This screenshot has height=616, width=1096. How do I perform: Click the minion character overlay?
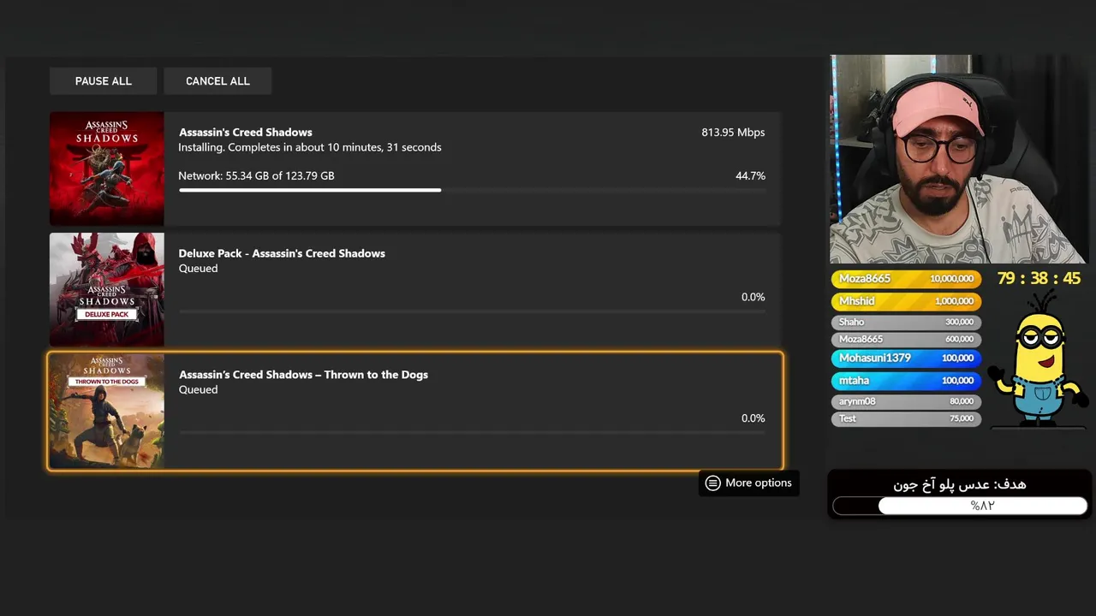click(x=1038, y=358)
